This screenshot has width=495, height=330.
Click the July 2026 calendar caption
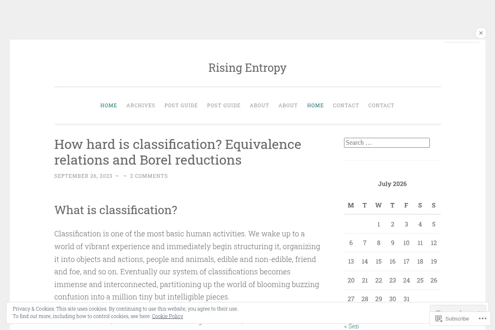392,184
